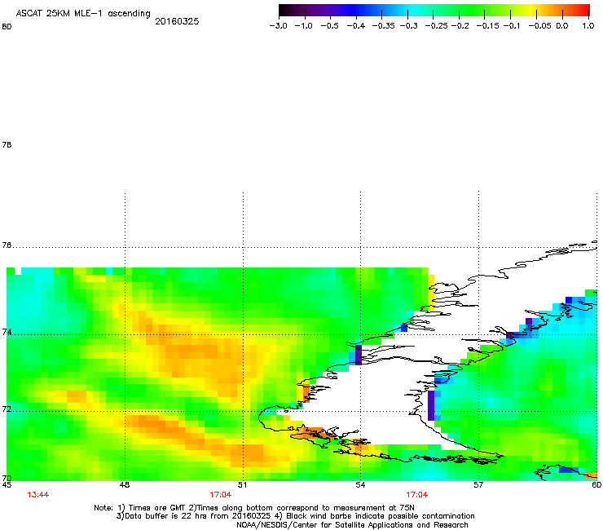The width and height of the screenshot is (603, 530).
Task: Click the 45 longitude axis label
Action: tap(7, 485)
